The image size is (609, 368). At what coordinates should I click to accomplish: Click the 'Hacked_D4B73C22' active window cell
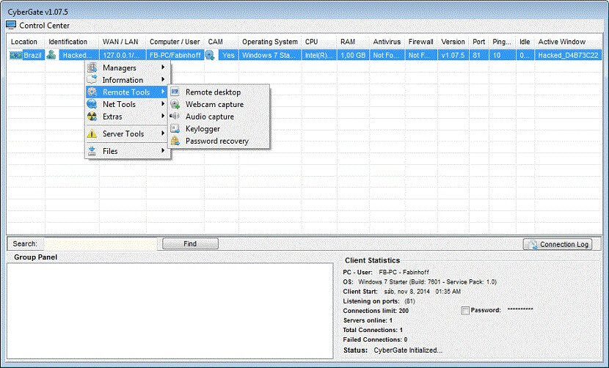[x=568, y=55]
